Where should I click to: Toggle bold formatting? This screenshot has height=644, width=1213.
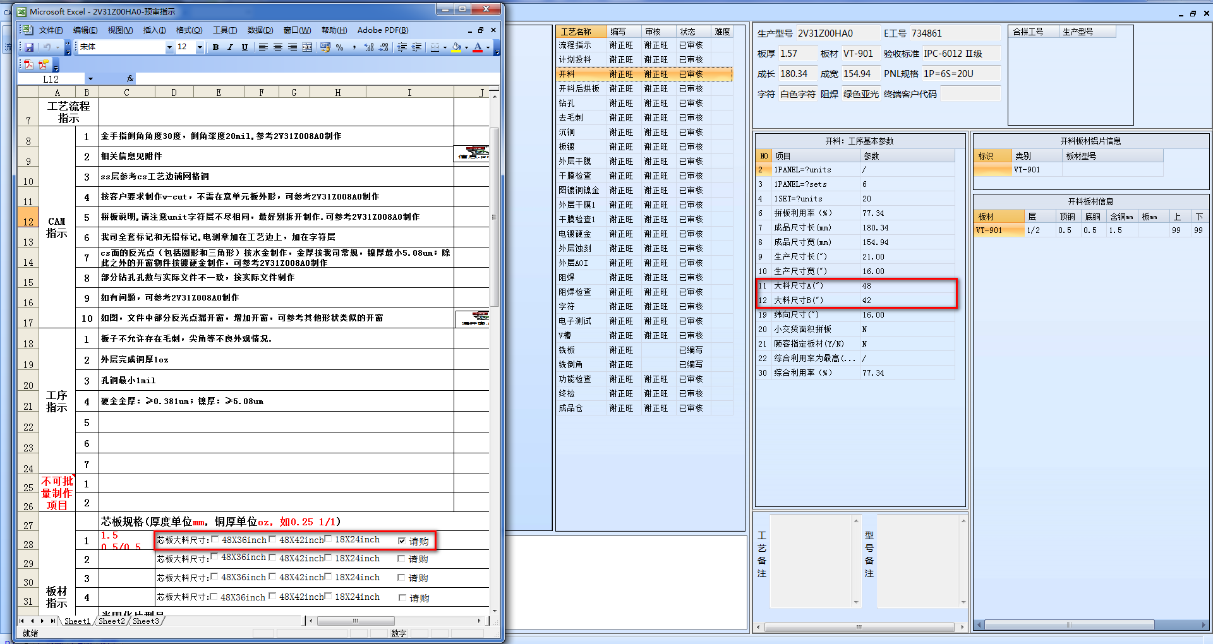[215, 47]
